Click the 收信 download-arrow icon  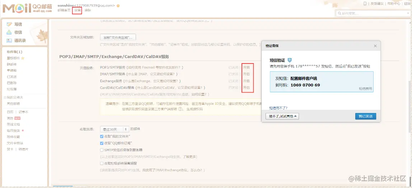tap(9, 32)
